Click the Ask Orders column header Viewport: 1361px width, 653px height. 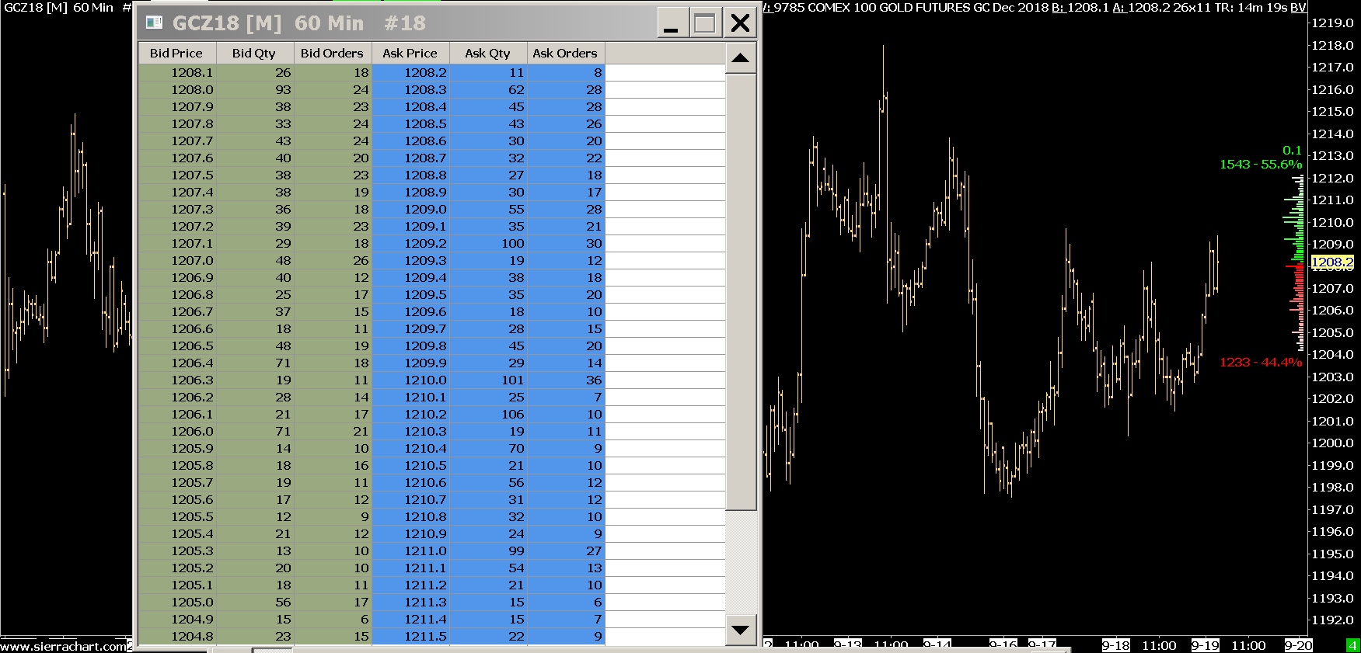[x=565, y=54]
